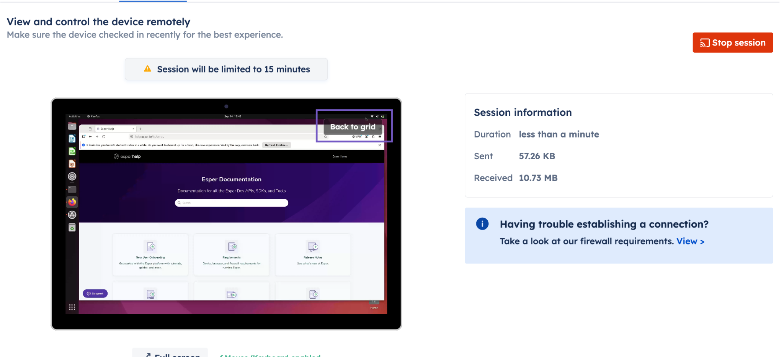Screen dimensions: 784x357
Task: Launch LibreOffice Impress from the dock
Action: point(72,164)
